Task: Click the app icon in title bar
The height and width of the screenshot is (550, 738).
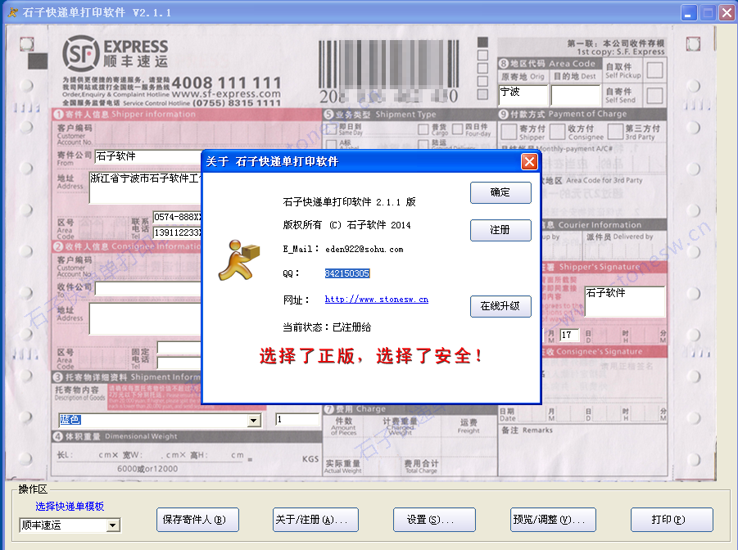Action: tap(12, 12)
